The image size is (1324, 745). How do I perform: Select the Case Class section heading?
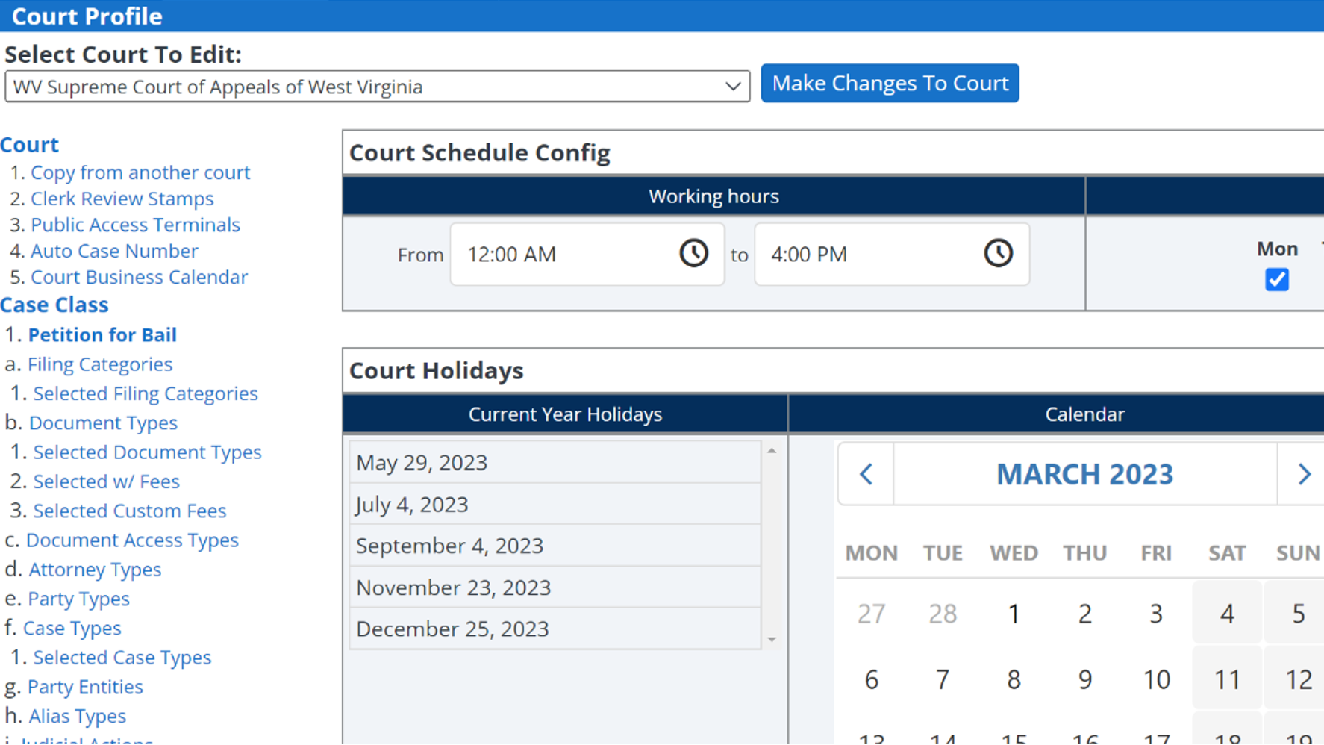point(54,305)
